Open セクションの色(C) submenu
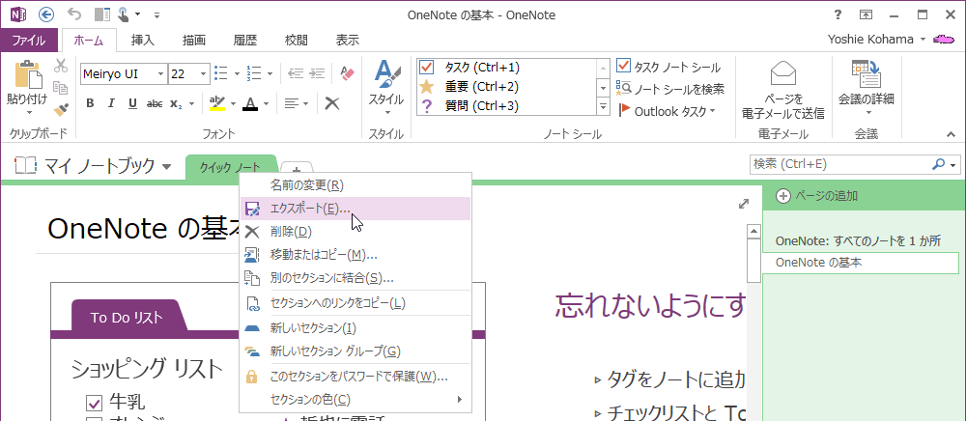 click(x=355, y=400)
